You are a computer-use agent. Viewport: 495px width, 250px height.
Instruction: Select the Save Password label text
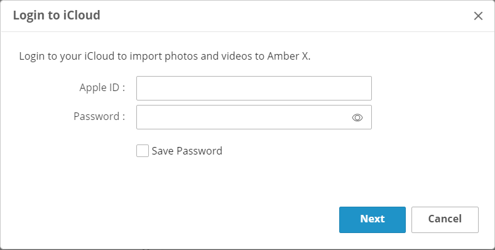(x=187, y=151)
